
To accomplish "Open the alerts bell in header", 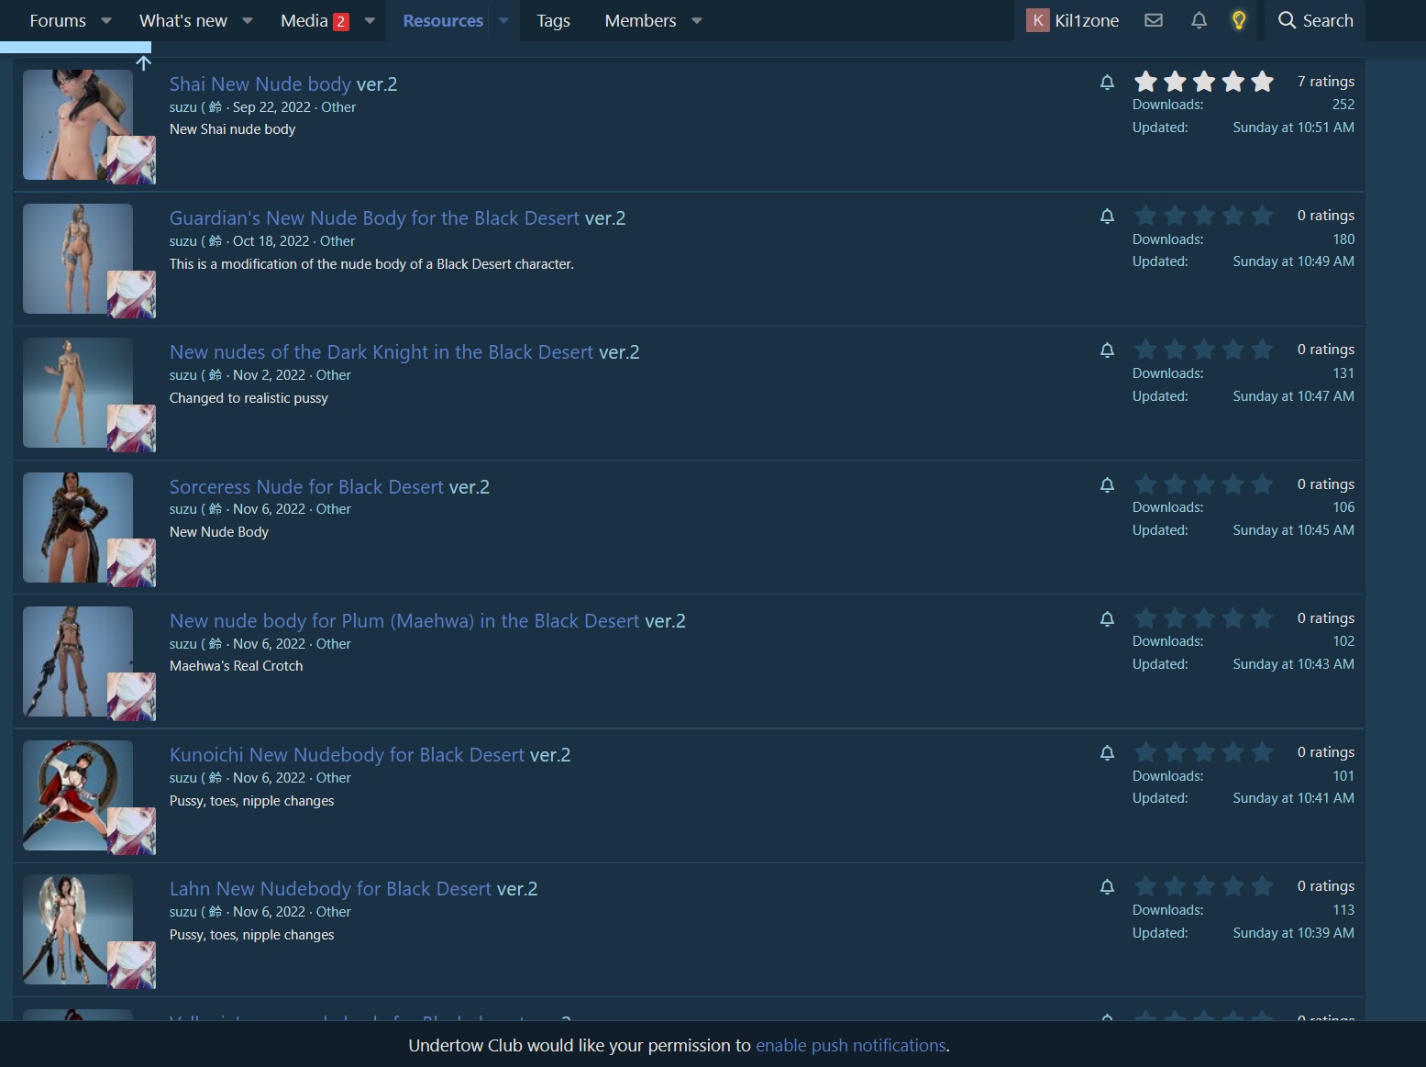I will pyautogui.click(x=1199, y=20).
